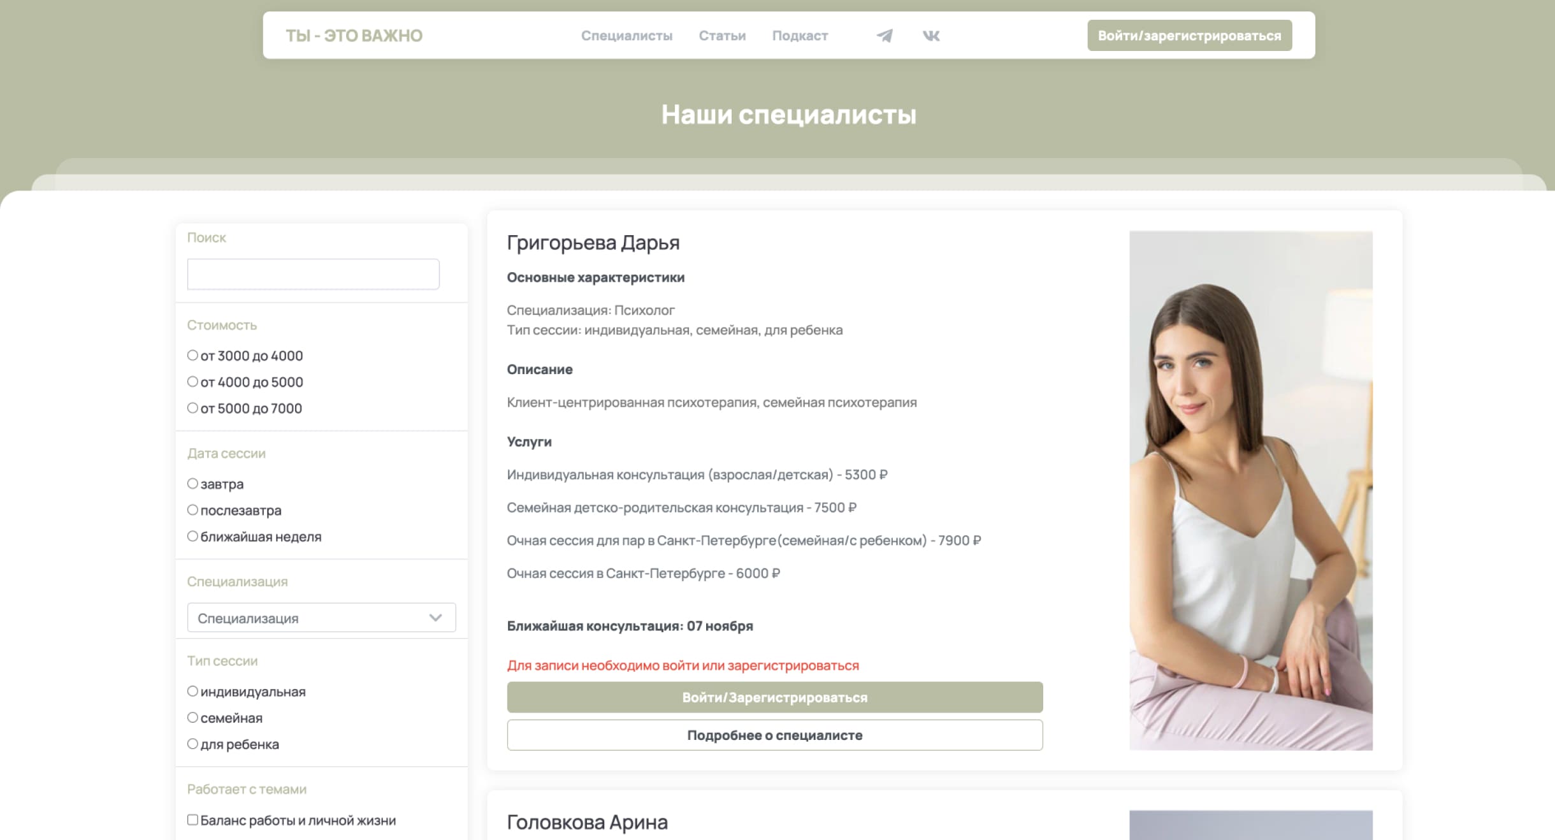Click the Специализация: Психолог text
The image size is (1555, 840).
590,310
